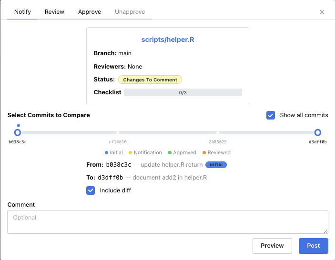The width and height of the screenshot is (335, 260).
Task: Switch to the Notify tab
Action: [x=22, y=12]
